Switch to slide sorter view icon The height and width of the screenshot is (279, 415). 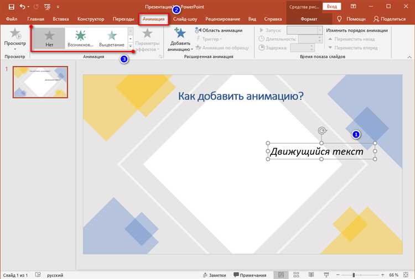pyautogui.click(x=295, y=275)
